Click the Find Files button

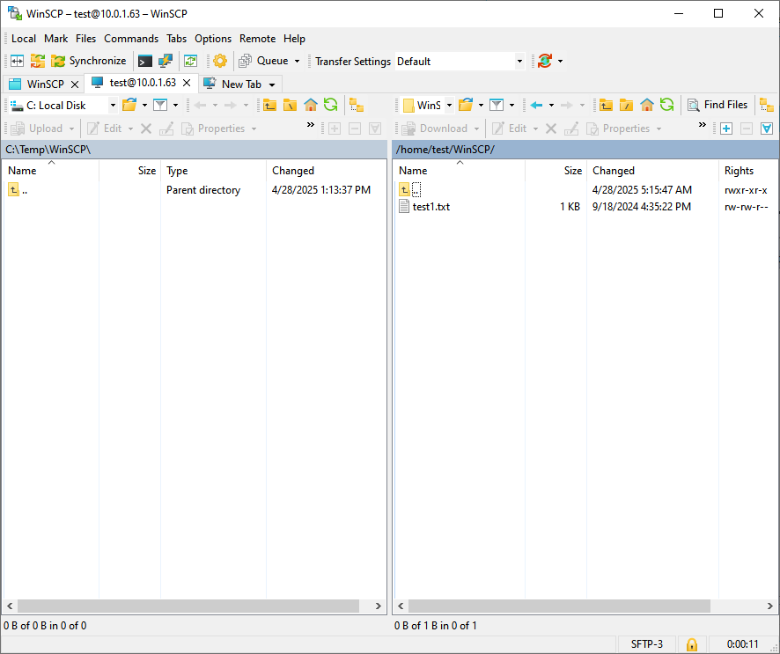pyautogui.click(x=717, y=105)
